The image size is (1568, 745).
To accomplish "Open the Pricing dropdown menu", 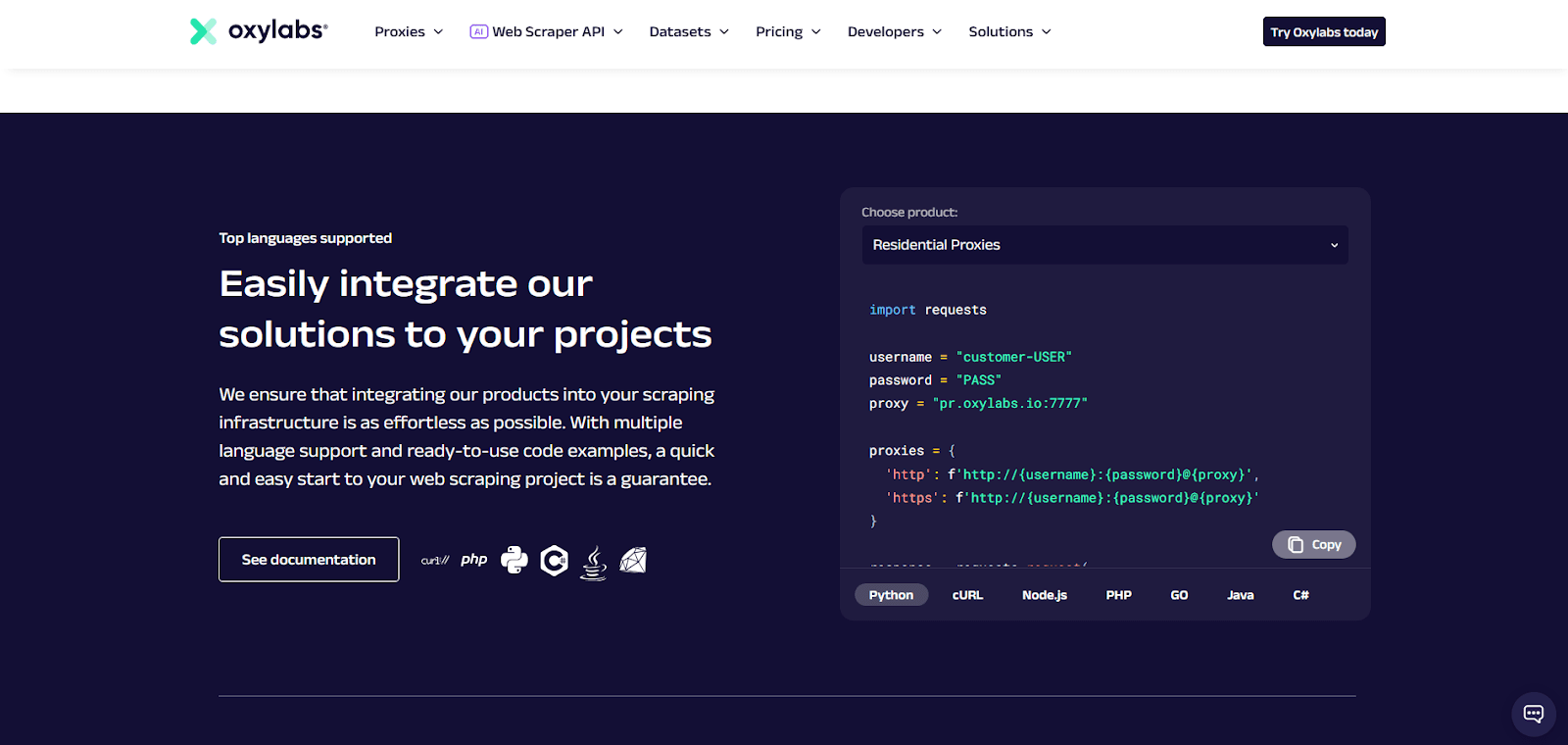I will pyautogui.click(x=788, y=31).
